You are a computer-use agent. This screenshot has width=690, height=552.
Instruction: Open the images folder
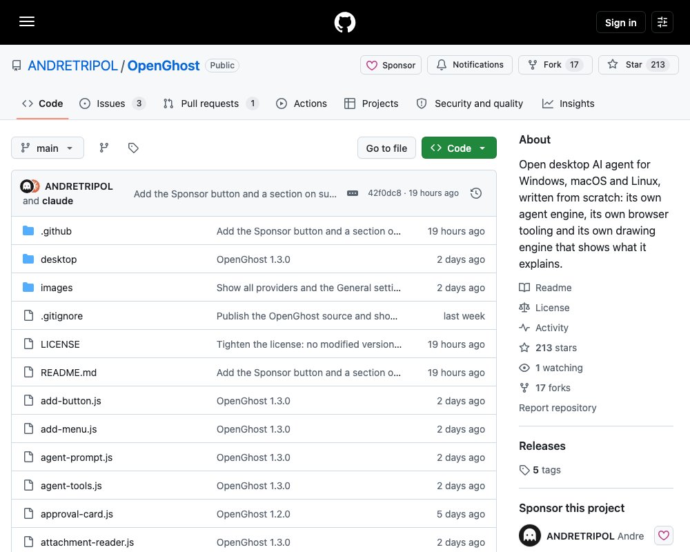pos(57,288)
